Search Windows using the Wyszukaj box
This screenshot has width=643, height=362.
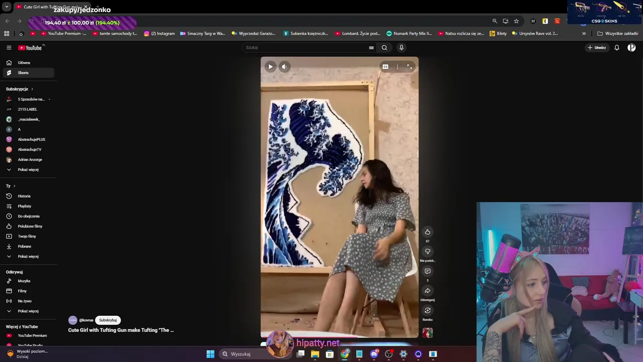click(256, 354)
